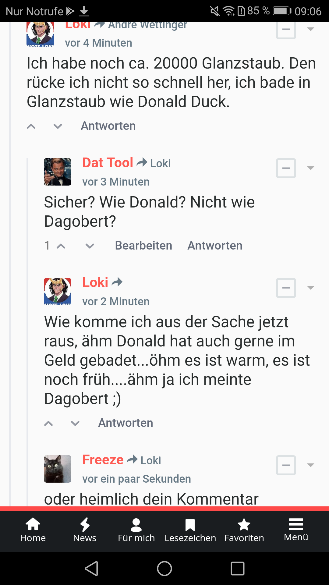This screenshot has width=329, height=585.
Task: Open Freeze's black cat avatar
Action: tap(58, 469)
